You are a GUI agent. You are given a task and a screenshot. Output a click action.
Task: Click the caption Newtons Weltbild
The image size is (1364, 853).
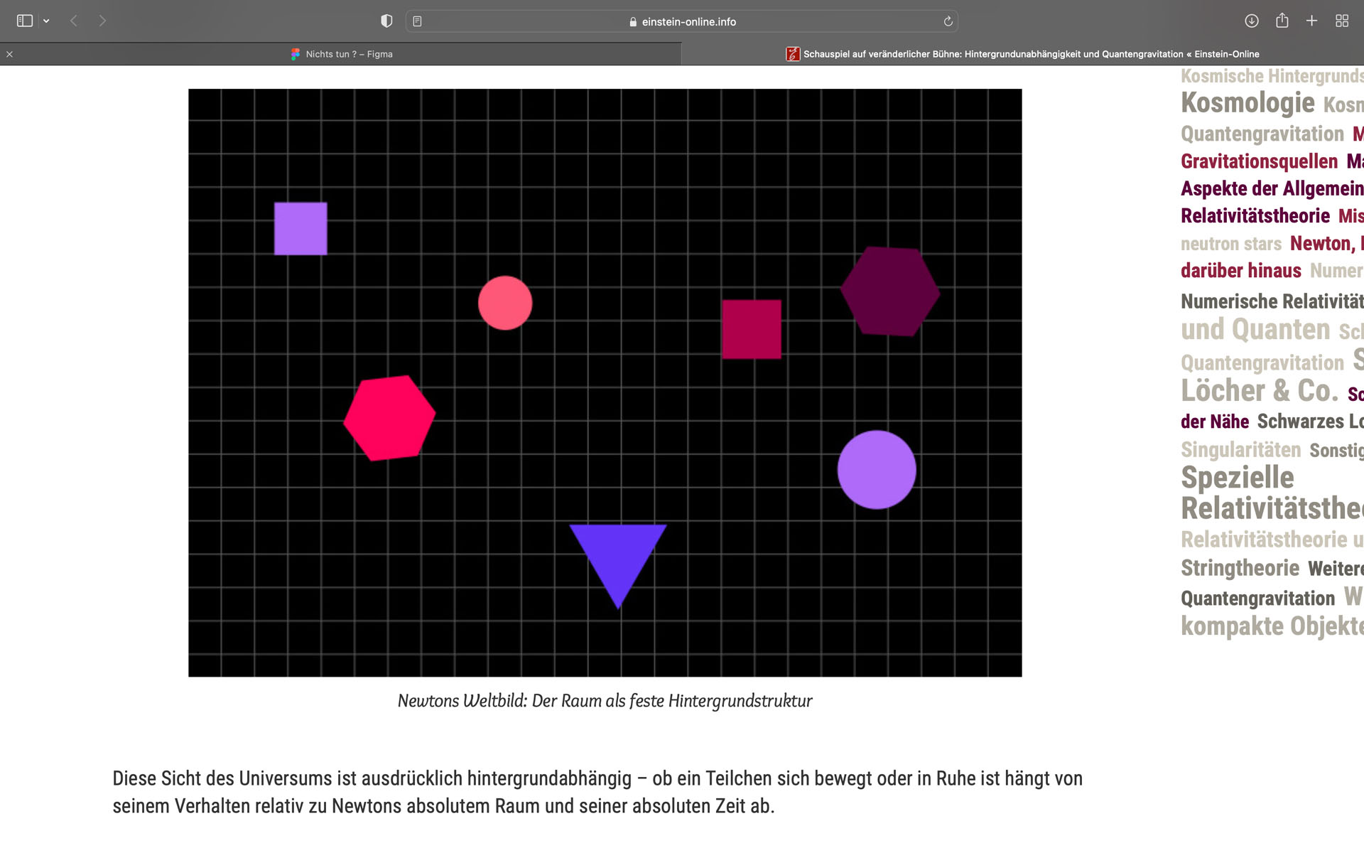pyautogui.click(x=605, y=701)
